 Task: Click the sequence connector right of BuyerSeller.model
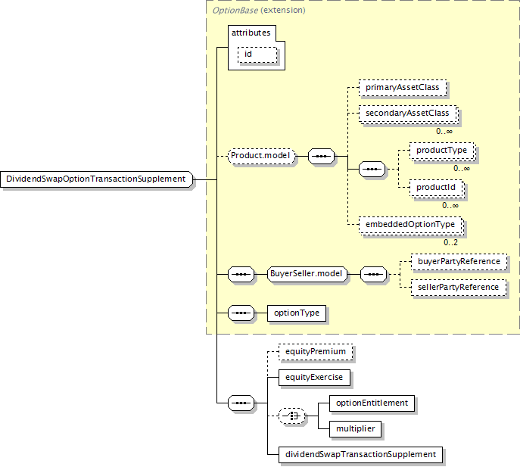[x=373, y=275]
